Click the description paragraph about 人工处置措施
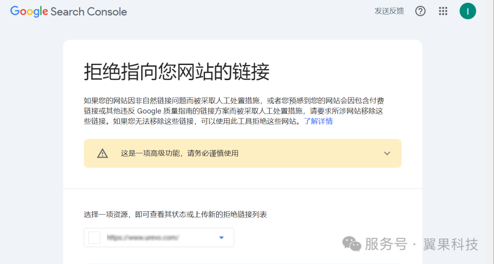The height and width of the screenshot is (264, 494). 233,111
